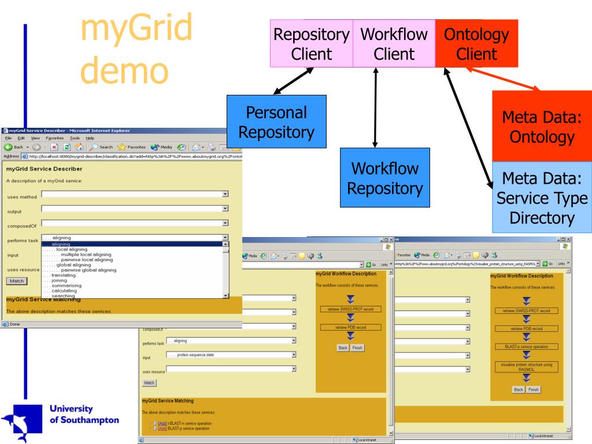The height and width of the screenshot is (444, 592).
Task: Open Search from Service Describer toolbar
Action: (101, 147)
